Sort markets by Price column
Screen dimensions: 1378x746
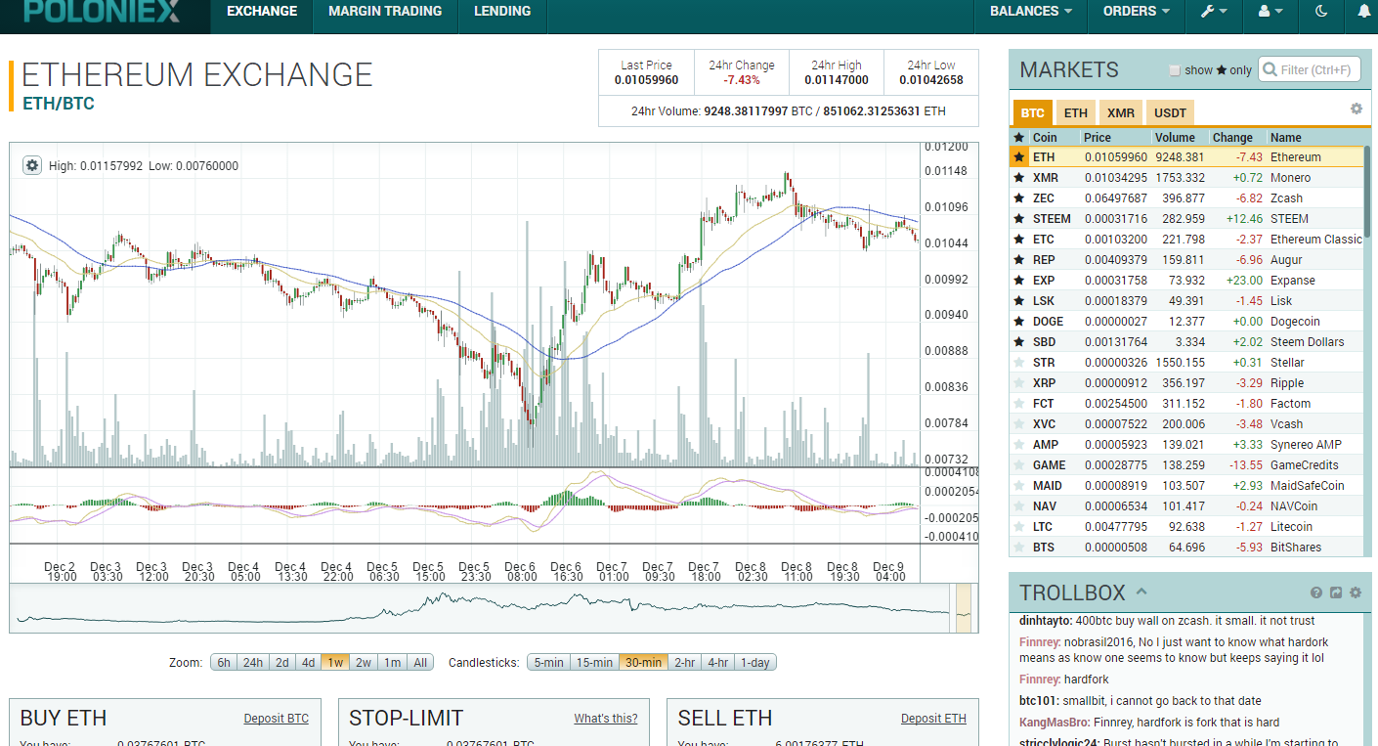[x=1097, y=138]
